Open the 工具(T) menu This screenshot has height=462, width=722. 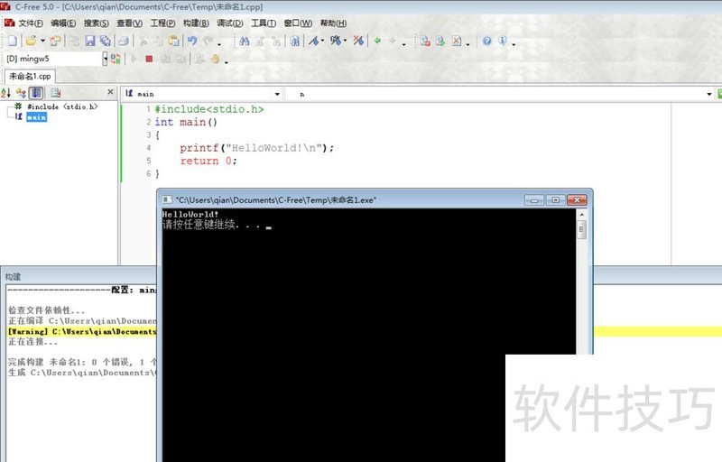264,23
